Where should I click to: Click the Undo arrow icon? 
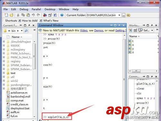pyautogui.click(x=33, y=15)
